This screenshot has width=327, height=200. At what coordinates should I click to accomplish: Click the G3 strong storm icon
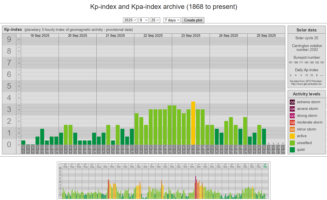[292, 115]
